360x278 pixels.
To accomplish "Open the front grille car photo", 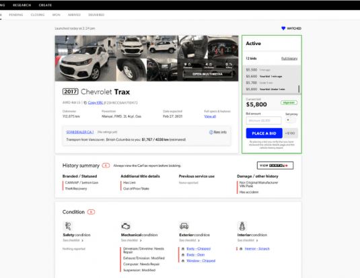I will [131, 47].
